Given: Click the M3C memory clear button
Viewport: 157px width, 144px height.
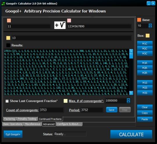Looking at the screenshot, I should (145, 54).
